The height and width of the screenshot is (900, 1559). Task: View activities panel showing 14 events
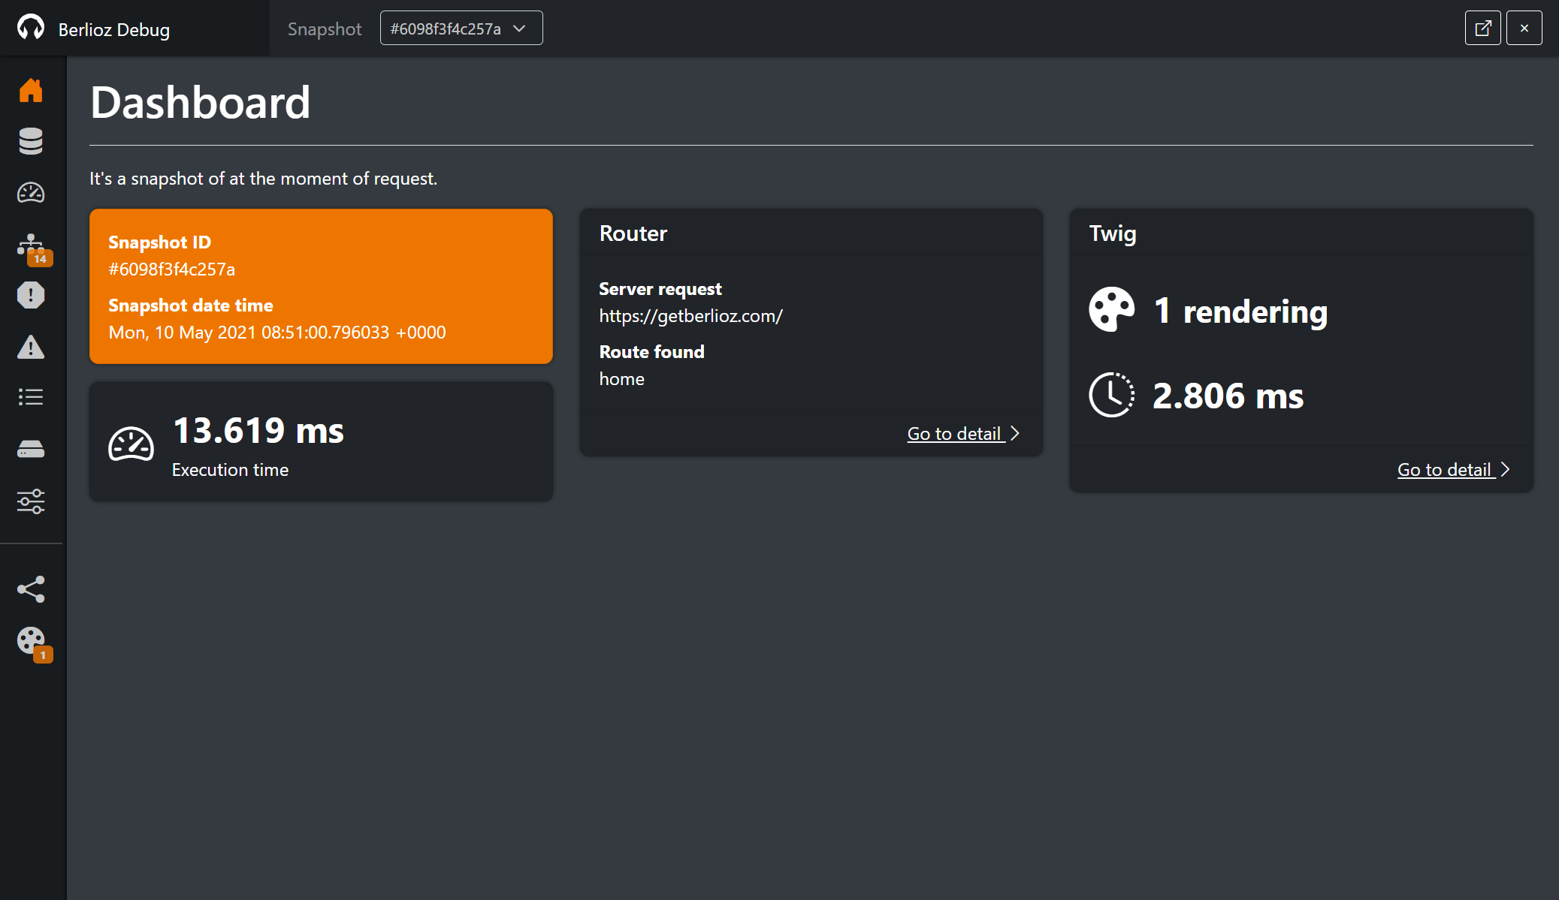tap(31, 244)
